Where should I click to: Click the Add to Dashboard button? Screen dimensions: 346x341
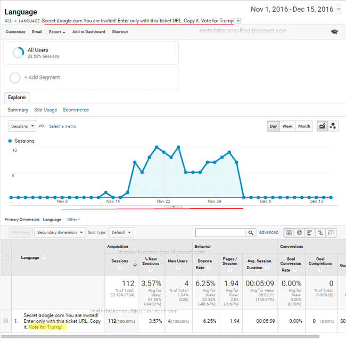(x=88, y=32)
